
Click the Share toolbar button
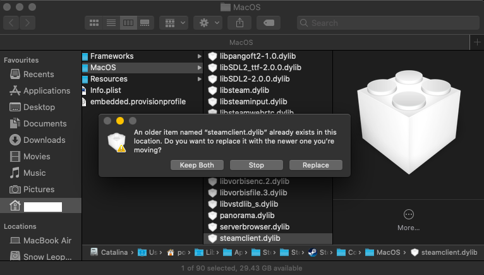tap(240, 23)
